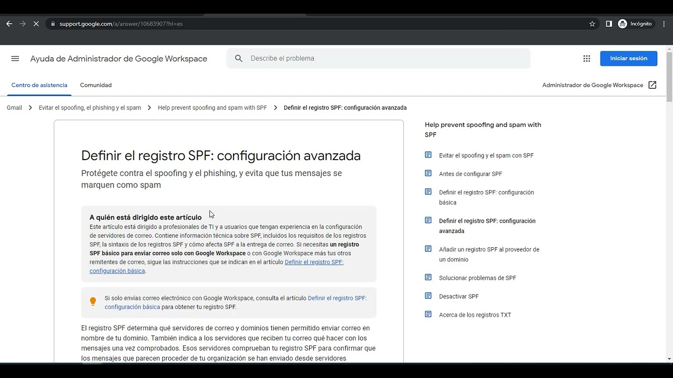Open sidebar article 'Desactivar SPF'
Image resolution: width=673 pixels, height=378 pixels.
click(x=459, y=296)
